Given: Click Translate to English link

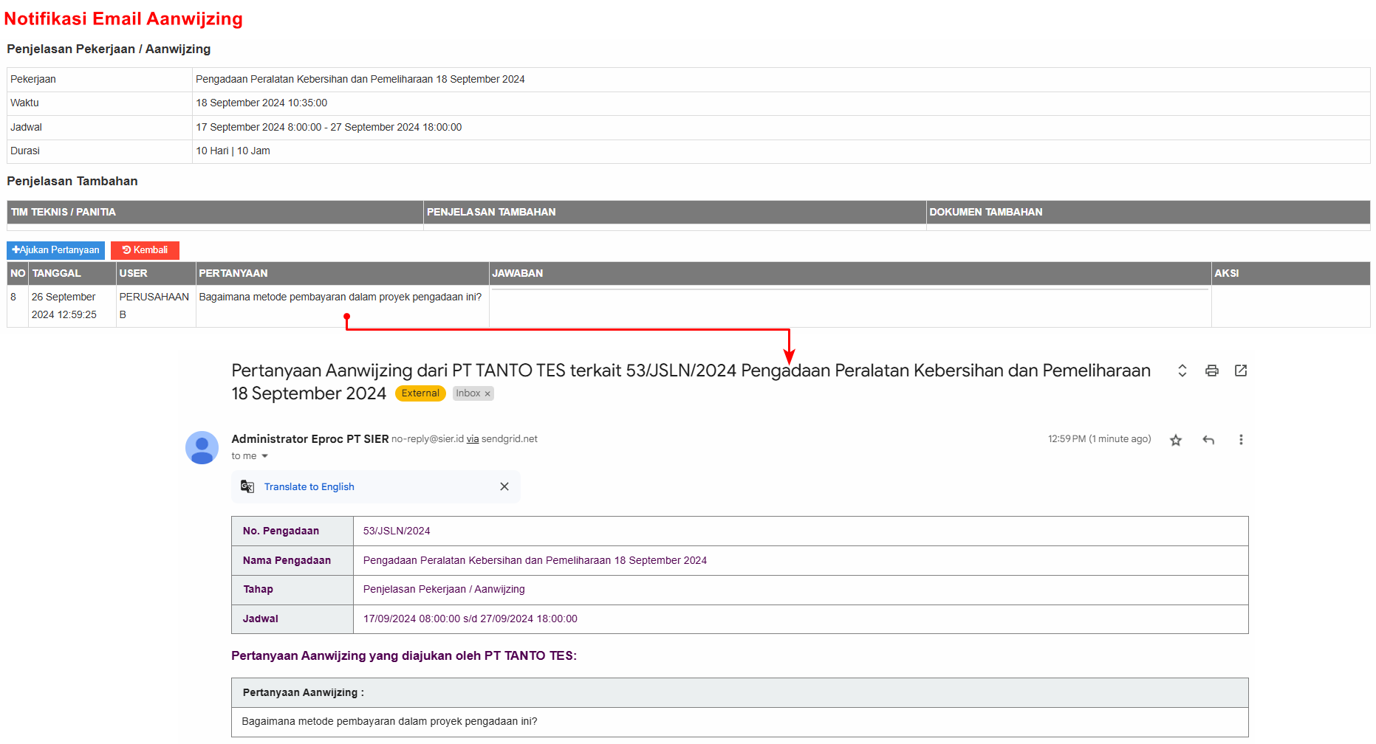Looking at the screenshot, I should tap(309, 486).
